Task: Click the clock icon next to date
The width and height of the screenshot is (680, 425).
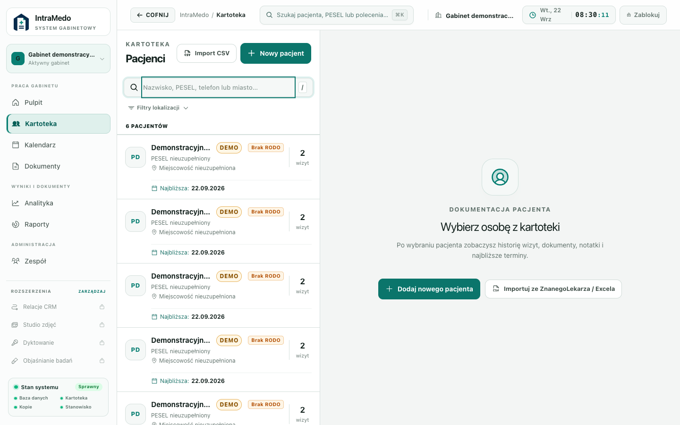Action: (532, 15)
